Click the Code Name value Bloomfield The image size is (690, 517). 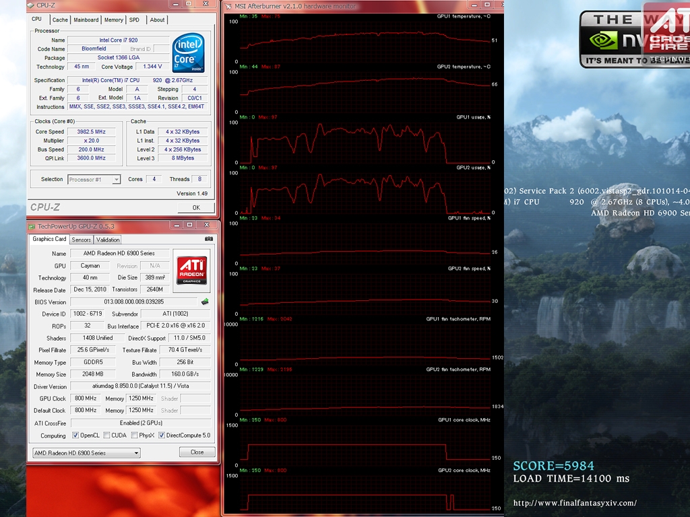coord(94,48)
